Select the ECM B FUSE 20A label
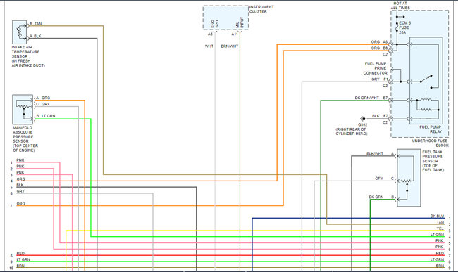Image resolution: width=458 pixels, height=272 pixels. coord(404,27)
